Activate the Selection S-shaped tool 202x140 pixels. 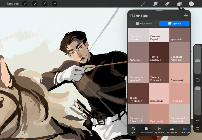click(45, 4)
